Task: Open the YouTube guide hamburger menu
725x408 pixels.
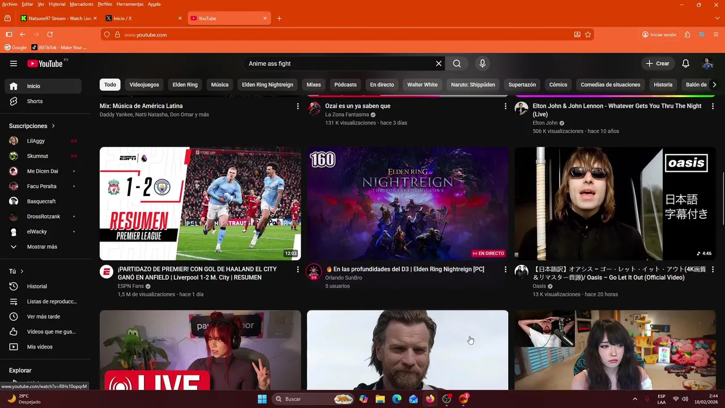Action: (x=14, y=63)
